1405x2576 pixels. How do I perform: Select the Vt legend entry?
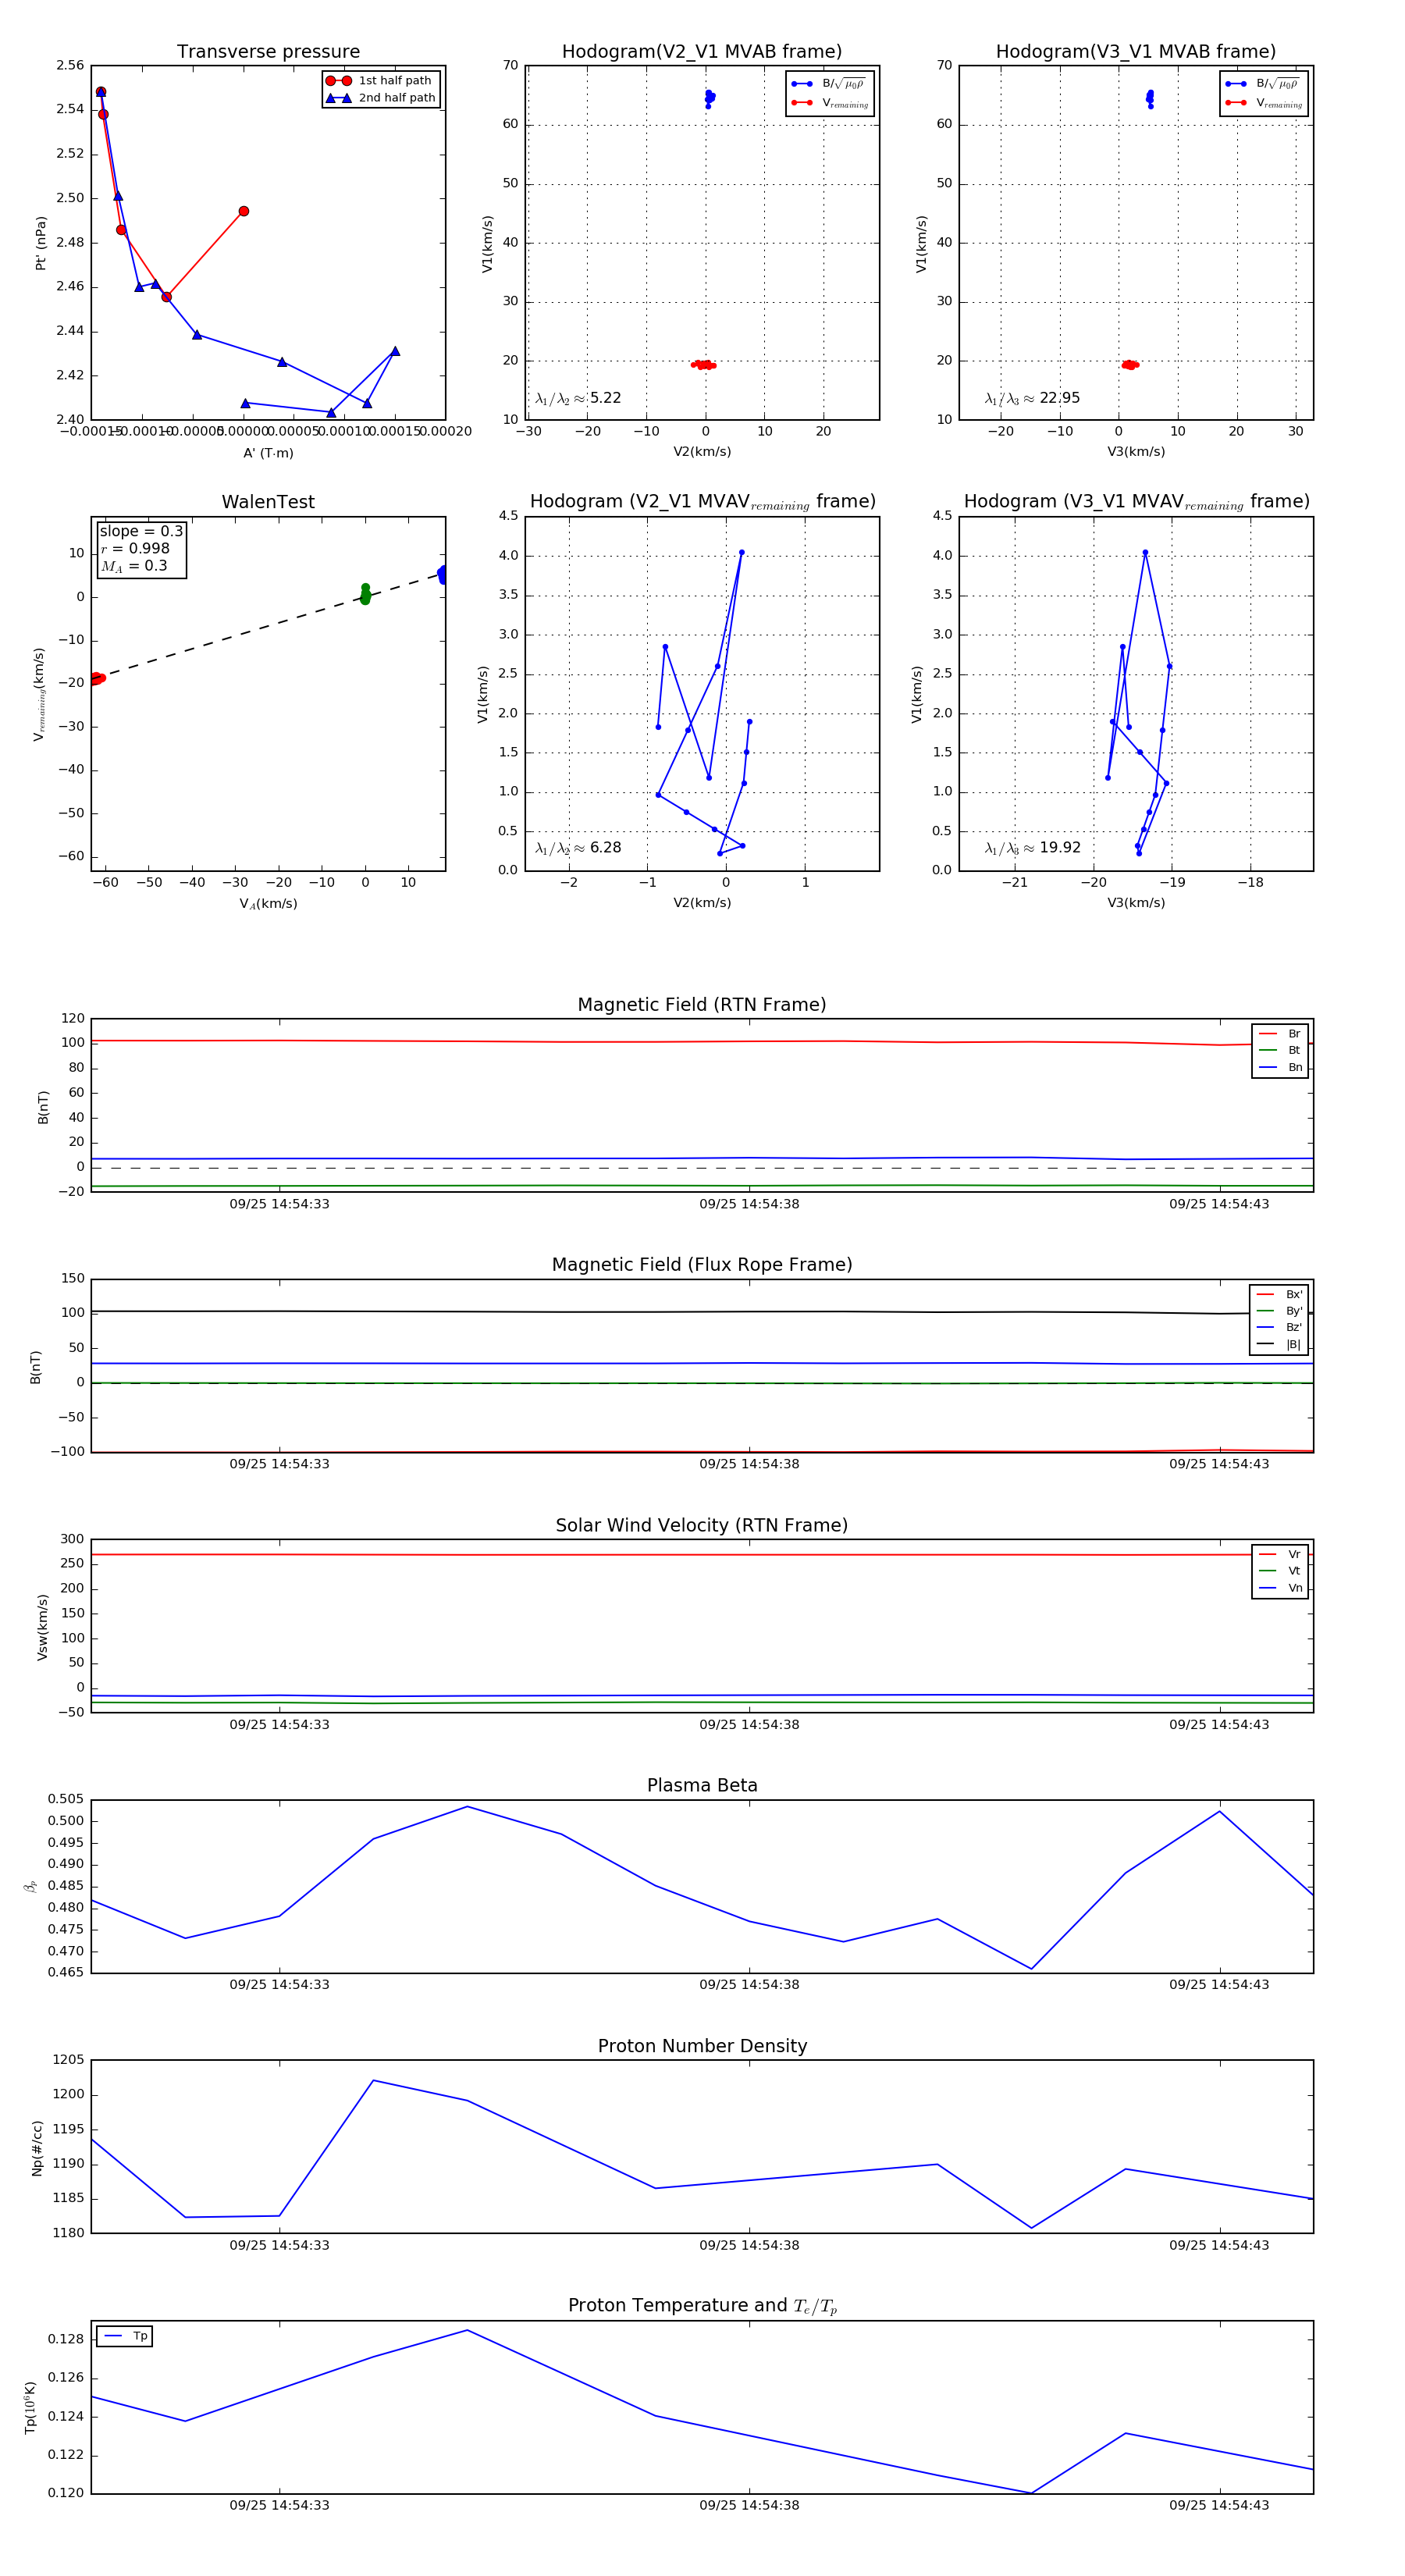tap(1280, 1571)
